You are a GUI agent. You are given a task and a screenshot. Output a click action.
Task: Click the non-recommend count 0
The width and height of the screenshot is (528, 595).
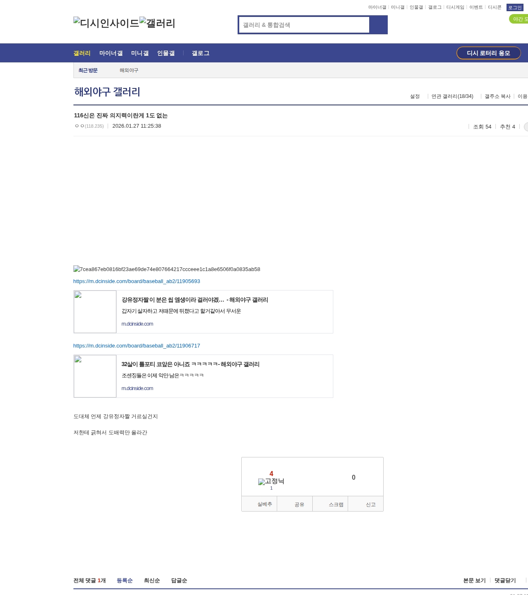point(354,478)
